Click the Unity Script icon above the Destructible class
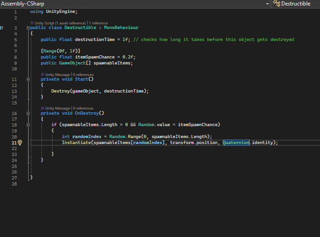This screenshot has height=237, width=320. (x=32, y=23)
